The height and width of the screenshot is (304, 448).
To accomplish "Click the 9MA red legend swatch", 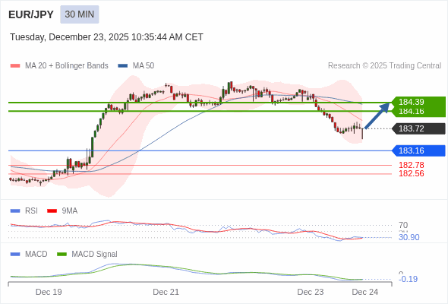I will 52,211.
